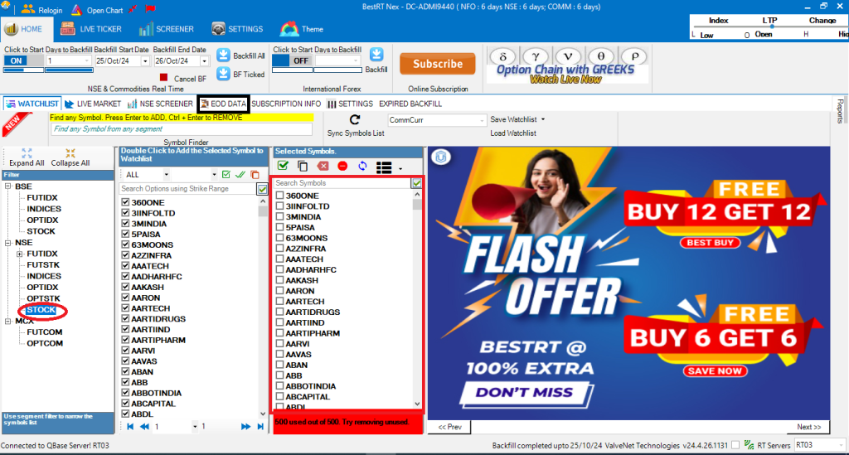Toggle the NSE backfill ON switch

pyautogui.click(x=23, y=61)
